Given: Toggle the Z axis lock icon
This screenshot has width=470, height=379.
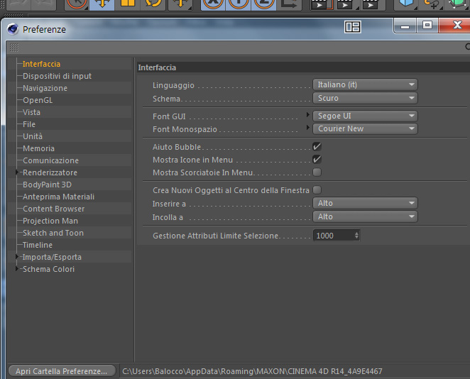Looking at the screenshot, I should coord(264,4).
